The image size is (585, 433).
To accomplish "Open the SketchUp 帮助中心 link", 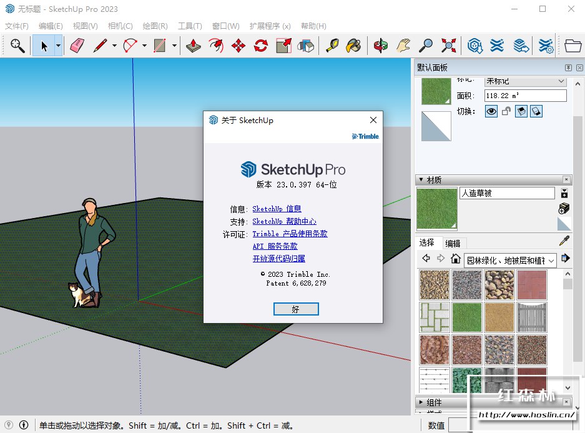I will click(x=284, y=221).
